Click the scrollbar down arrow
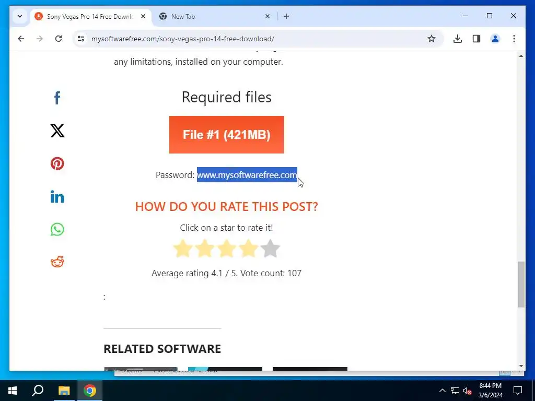Screen dimensions: 535x401 [x=521, y=366]
